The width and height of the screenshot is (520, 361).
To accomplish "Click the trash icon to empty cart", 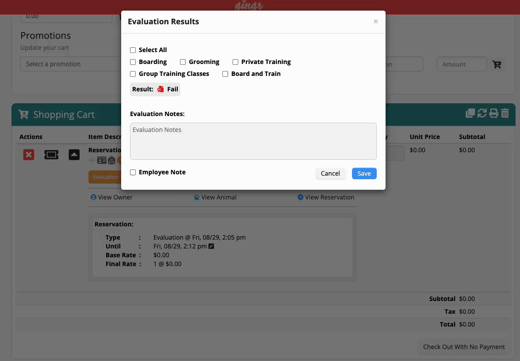I will point(505,113).
